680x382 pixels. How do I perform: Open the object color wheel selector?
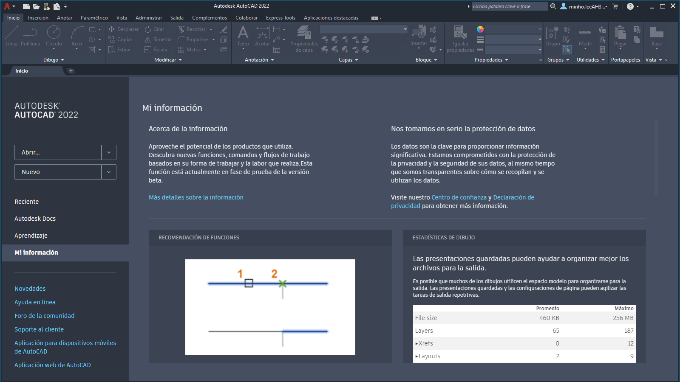(x=480, y=29)
